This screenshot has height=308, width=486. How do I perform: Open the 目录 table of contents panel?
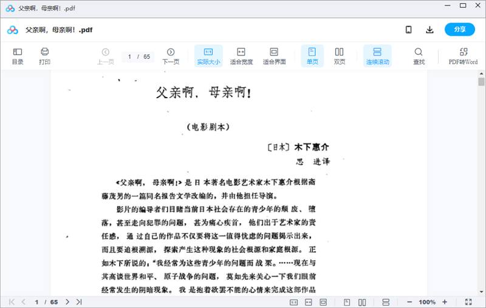point(18,56)
